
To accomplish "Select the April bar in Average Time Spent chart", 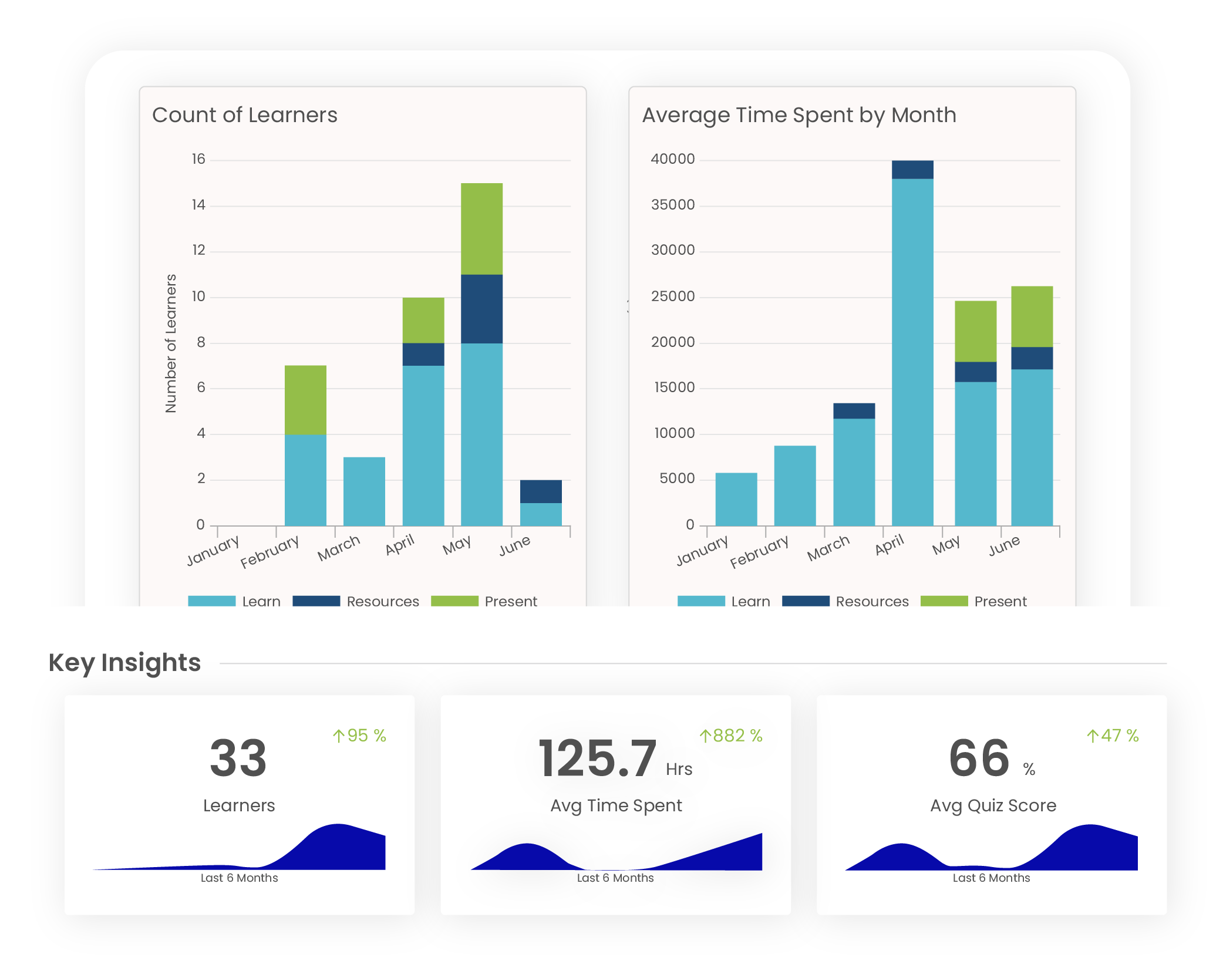I will pyautogui.click(x=912, y=343).
